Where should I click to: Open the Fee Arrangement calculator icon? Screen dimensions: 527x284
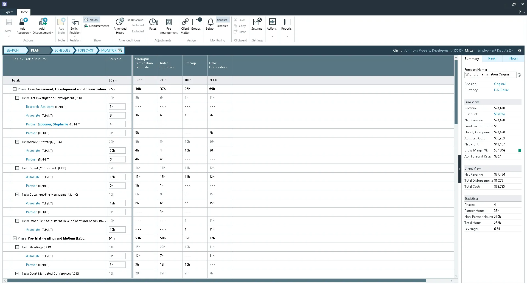169,22
